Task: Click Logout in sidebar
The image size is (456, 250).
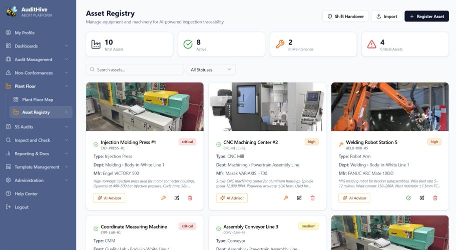Action: [x=38, y=206]
